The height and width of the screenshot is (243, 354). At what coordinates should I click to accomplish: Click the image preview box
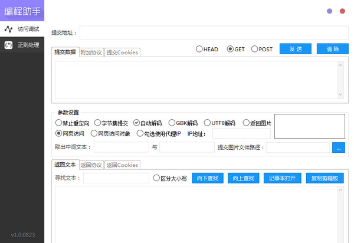coord(310,126)
